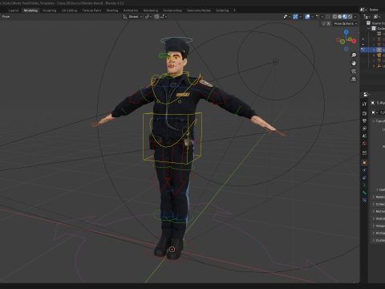Open the Sculpting workspace tab
Viewport: 385px width, 289px height.
click(x=50, y=10)
